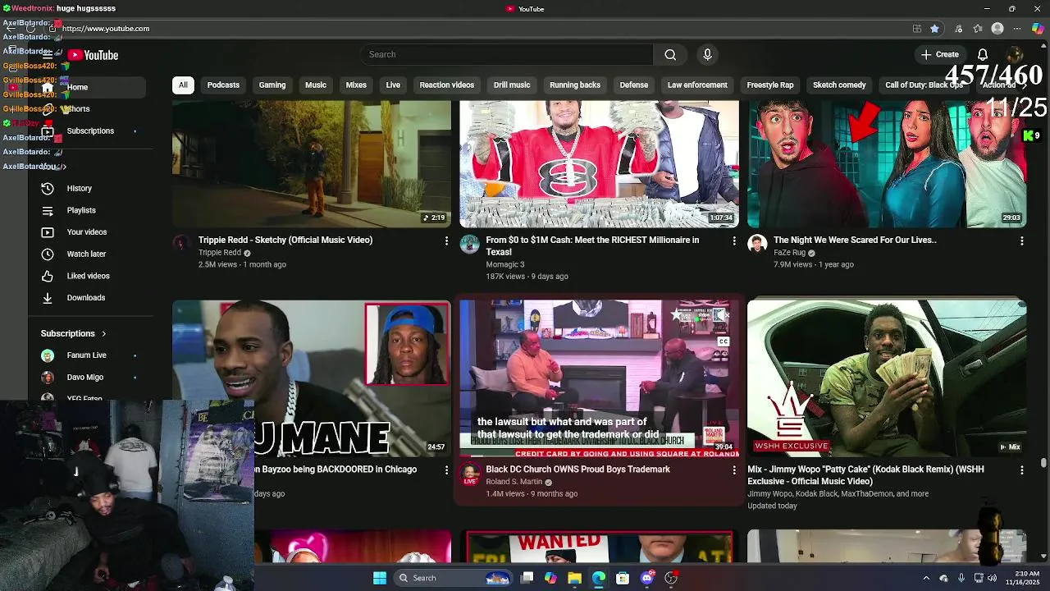The height and width of the screenshot is (591, 1050).
Task: Open the History icon in the sidebar
Action: coord(48,188)
